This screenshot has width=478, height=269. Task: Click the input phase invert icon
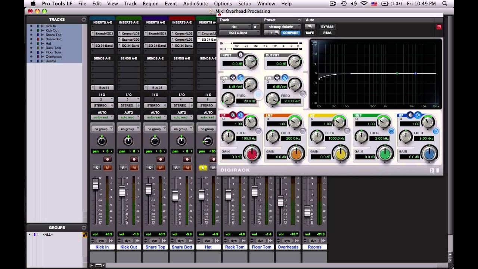tap(240, 55)
